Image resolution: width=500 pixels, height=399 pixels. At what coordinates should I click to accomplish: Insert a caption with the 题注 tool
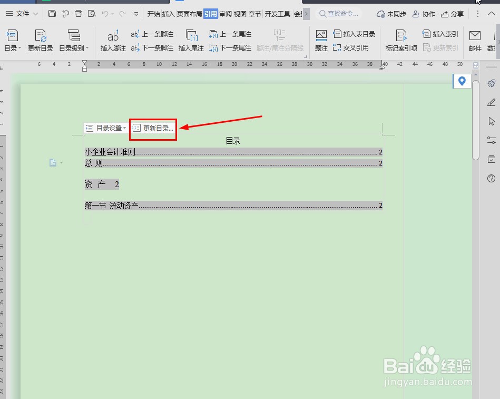pyautogui.click(x=321, y=47)
